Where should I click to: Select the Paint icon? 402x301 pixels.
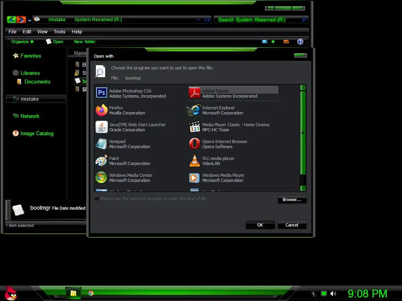[102, 161]
